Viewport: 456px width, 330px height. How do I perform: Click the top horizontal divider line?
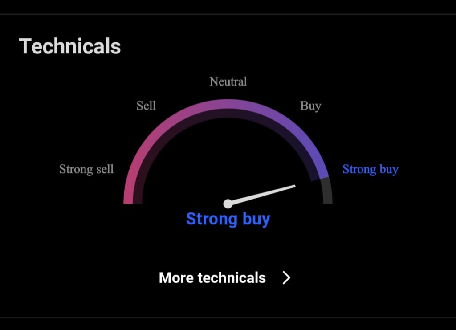point(228,14)
